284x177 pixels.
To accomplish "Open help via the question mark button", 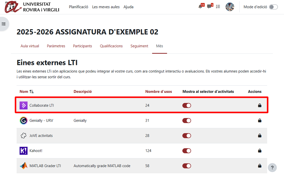I will [x=272, y=168].
